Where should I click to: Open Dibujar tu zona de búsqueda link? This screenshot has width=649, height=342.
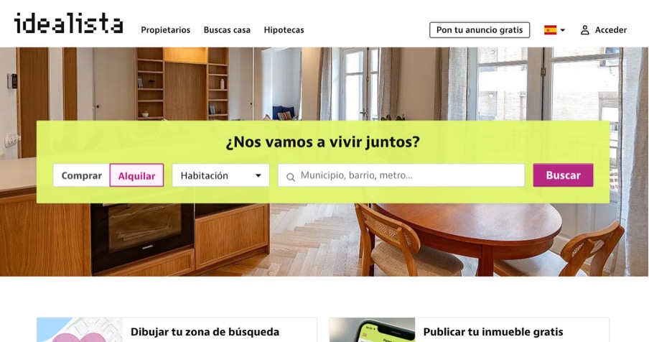205,332
